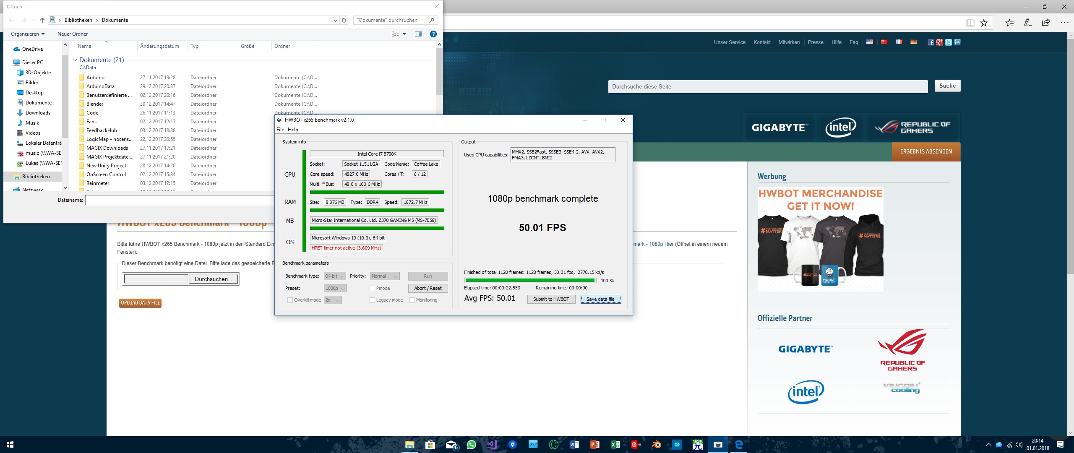Open the Faq page

coord(854,42)
